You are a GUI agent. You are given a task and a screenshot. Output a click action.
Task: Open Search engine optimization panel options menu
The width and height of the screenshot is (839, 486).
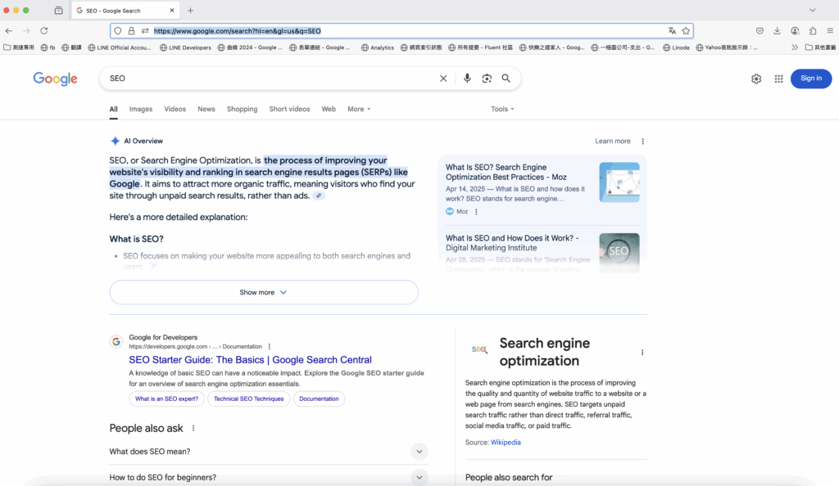point(642,353)
